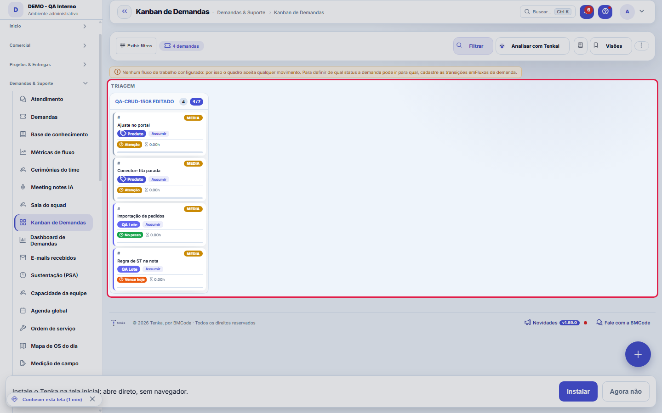Viewport: 662px width, 413px height.
Task: Open Dashboard de Demandas
Action: (x=53, y=240)
